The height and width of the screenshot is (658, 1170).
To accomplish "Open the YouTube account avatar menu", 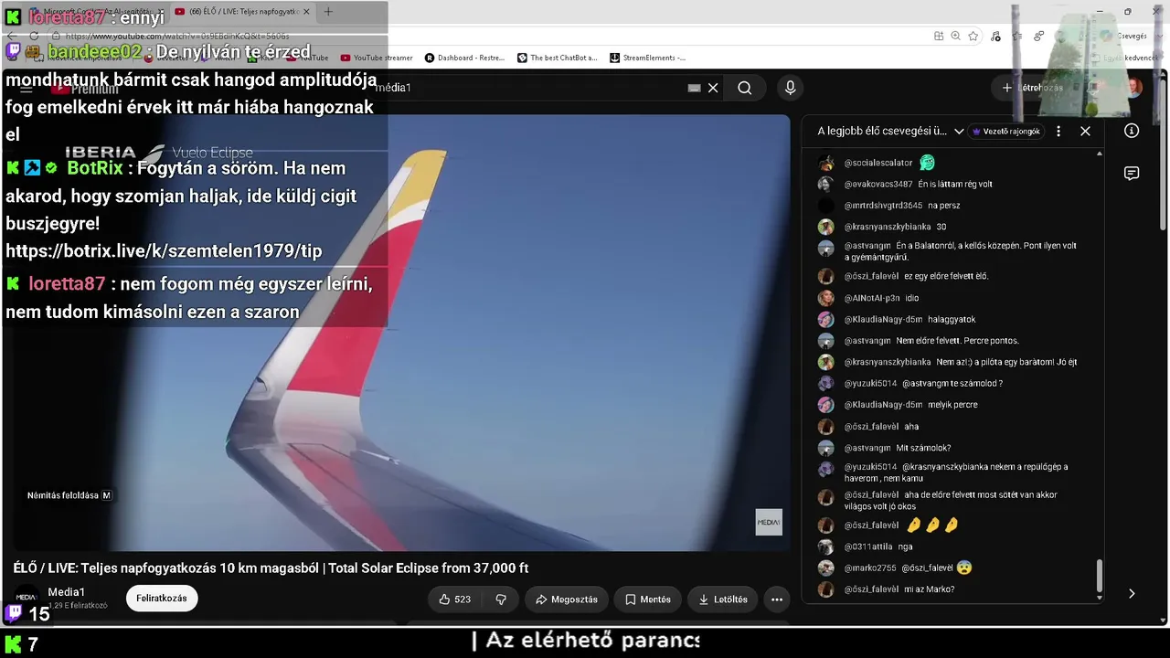I will pyautogui.click(x=1133, y=88).
